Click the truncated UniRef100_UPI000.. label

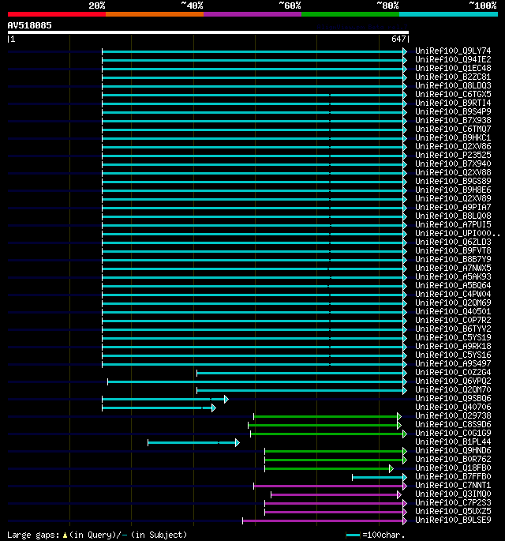coord(458,233)
